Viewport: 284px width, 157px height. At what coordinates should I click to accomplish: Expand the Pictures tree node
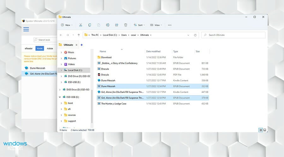(x=61, y=58)
